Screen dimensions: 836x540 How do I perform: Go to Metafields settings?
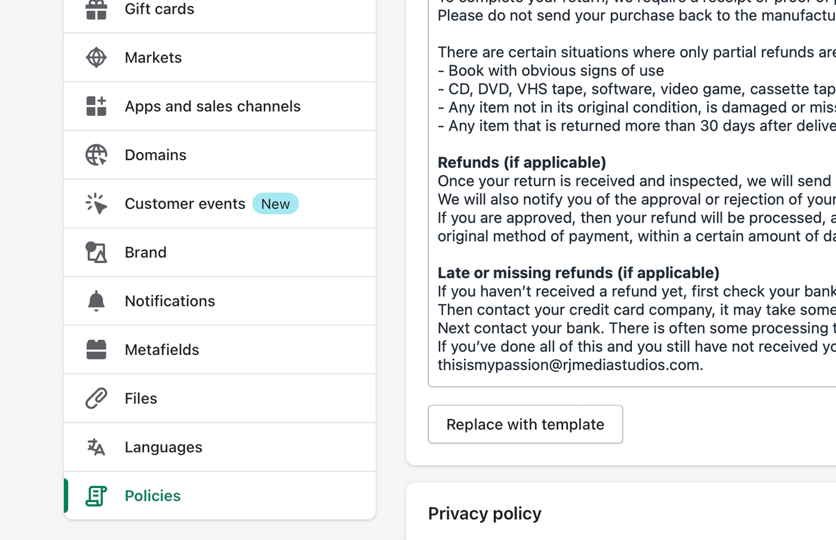(220, 350)
